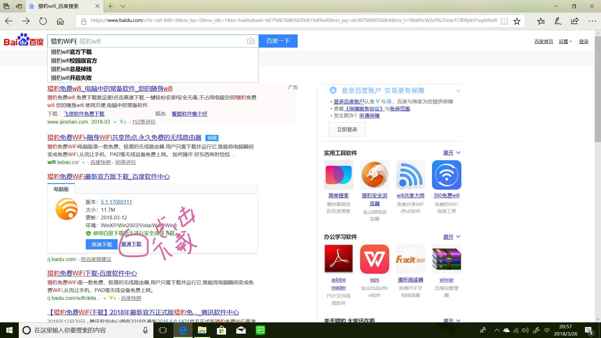
Task: Open the 福昕阅读器 Foxit icon
Action: click(x=410, y=259)
